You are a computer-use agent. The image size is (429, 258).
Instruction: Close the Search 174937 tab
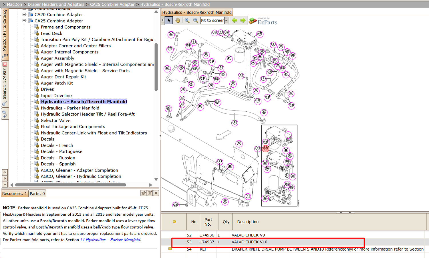(x=5, y=64)
